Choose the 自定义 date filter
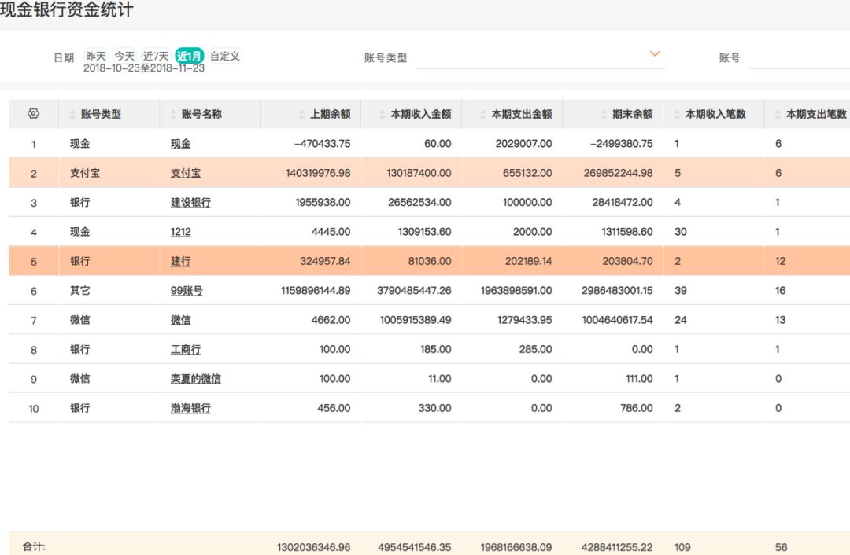 [225, 56]
